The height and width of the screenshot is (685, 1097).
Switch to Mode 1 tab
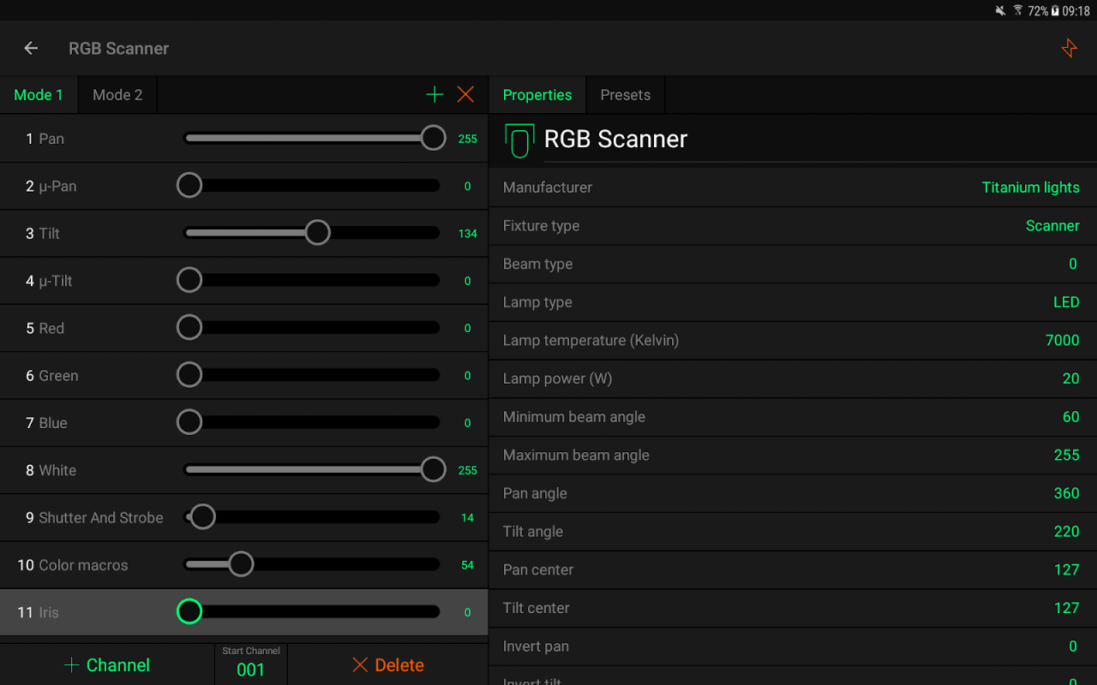[x=39, y=95]
